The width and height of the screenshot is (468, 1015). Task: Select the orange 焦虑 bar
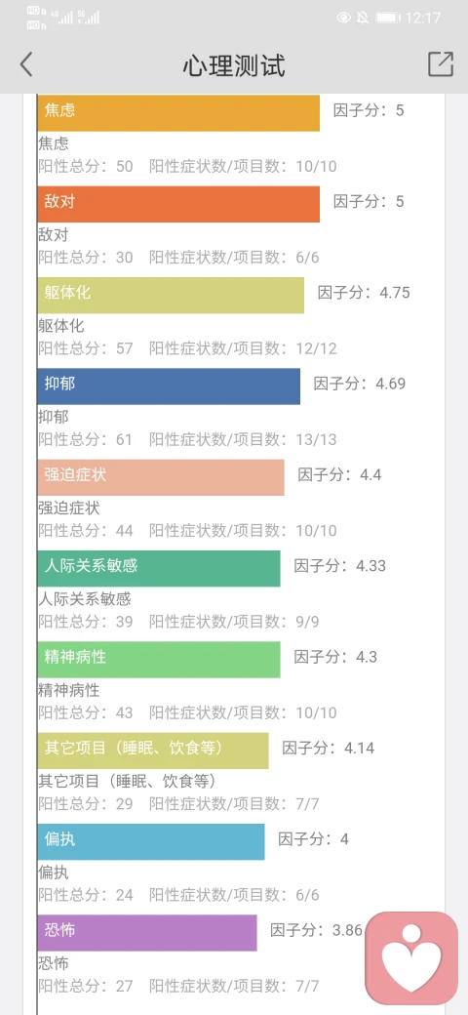178,113
